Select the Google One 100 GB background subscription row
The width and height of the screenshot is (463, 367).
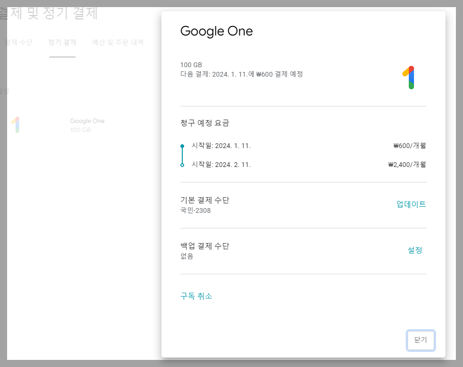click(x=87, y=125)
